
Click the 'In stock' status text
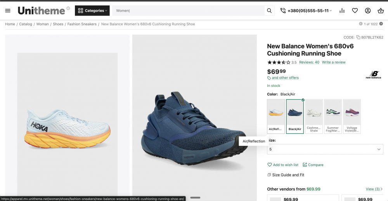coord(274,86)
